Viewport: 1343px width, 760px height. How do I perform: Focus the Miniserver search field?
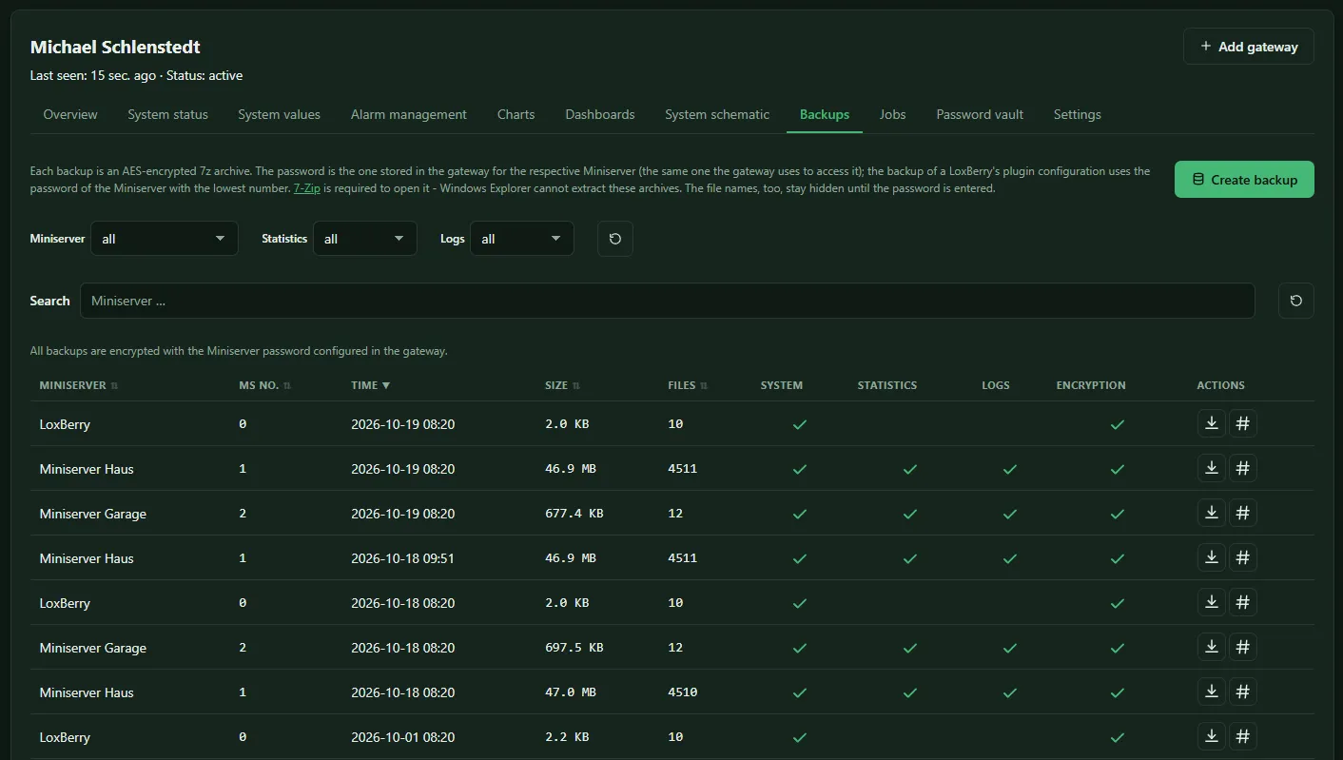tap(668, 301)
